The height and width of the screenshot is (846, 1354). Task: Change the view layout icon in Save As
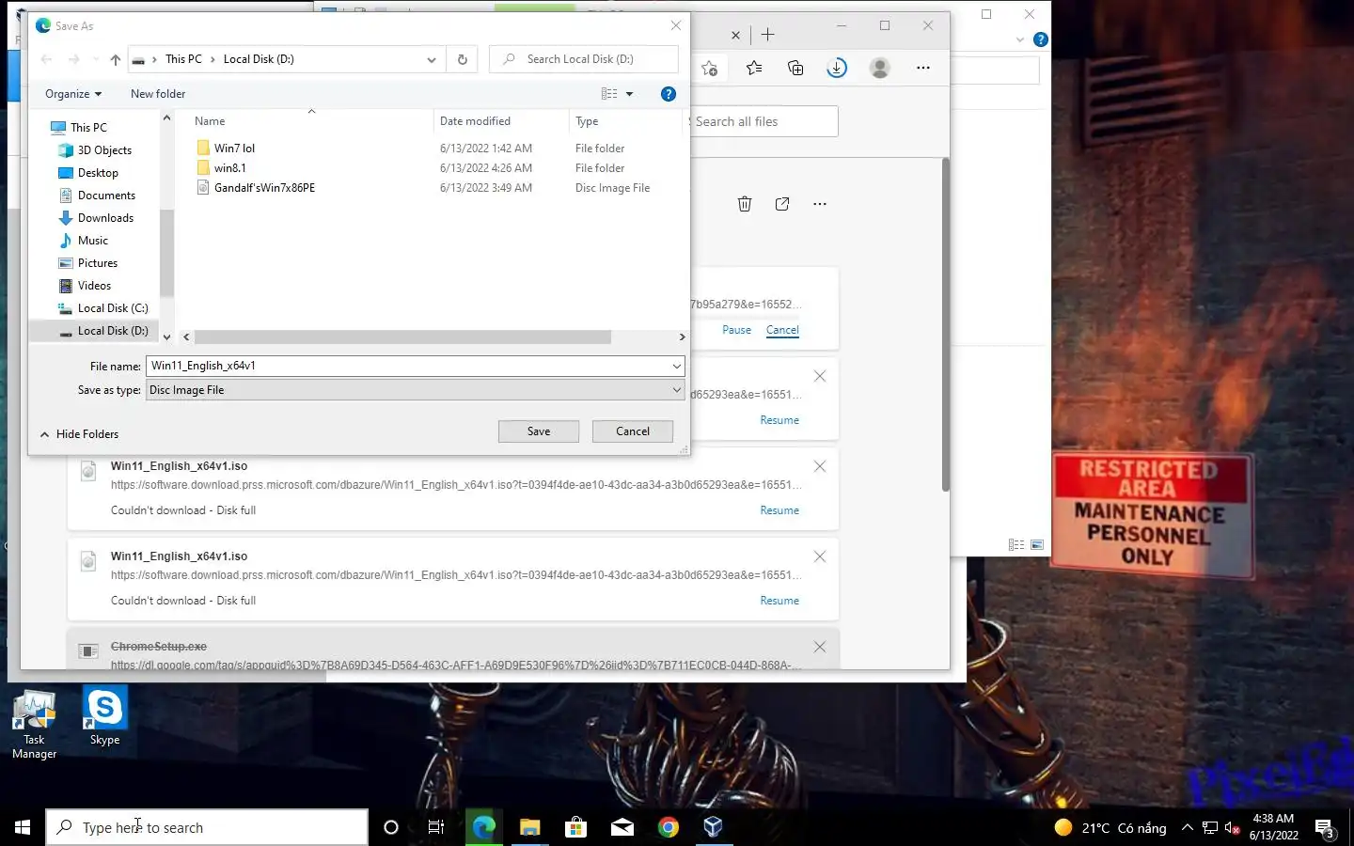tap(609, 94)
